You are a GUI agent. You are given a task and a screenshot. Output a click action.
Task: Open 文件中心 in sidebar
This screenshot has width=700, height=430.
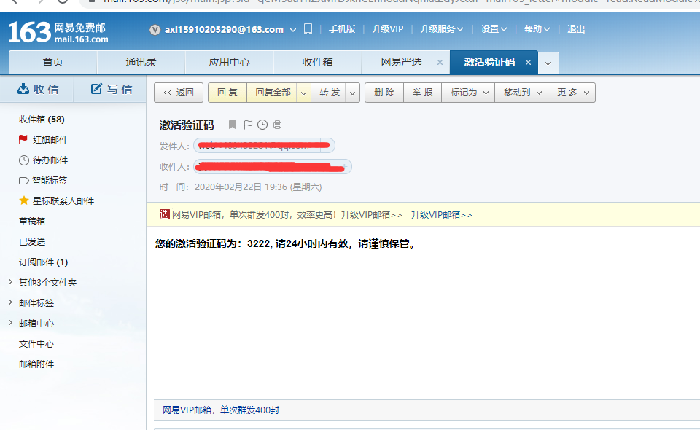(36, 344)
